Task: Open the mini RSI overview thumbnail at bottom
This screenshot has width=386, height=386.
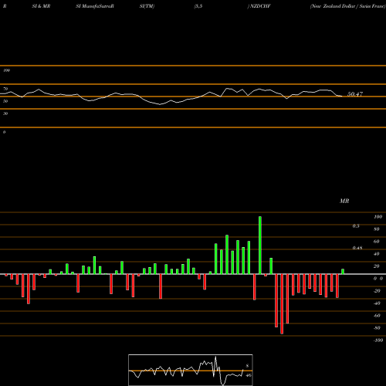Action: point(191,370)
